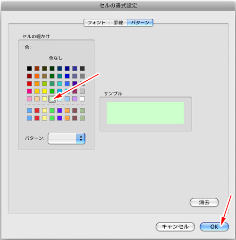Choose the pure yellow color swatch
236x240 pixels.
[x=44, y=91]
